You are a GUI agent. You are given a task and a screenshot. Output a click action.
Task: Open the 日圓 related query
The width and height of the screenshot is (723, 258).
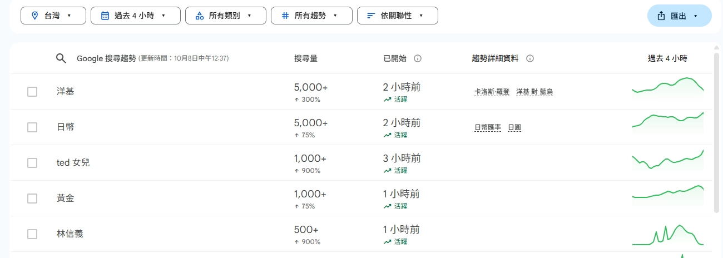(514, 127)
